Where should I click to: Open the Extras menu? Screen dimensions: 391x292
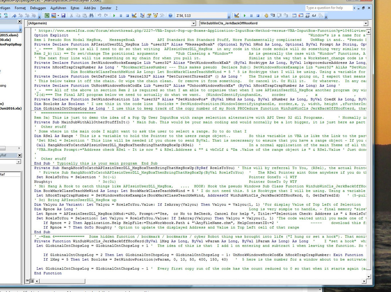(x=75, y=8)
